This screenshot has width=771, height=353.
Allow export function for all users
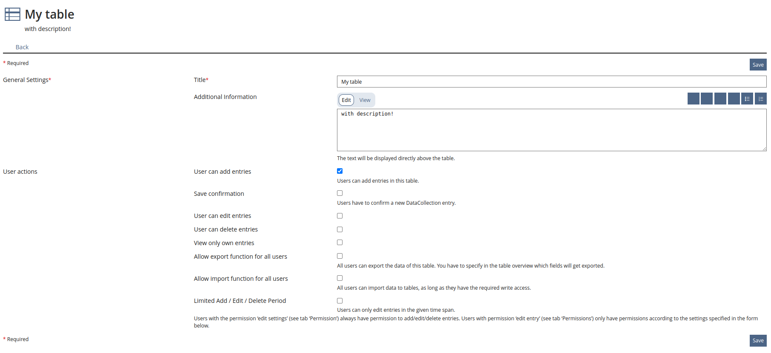click(x=340, y=256)
